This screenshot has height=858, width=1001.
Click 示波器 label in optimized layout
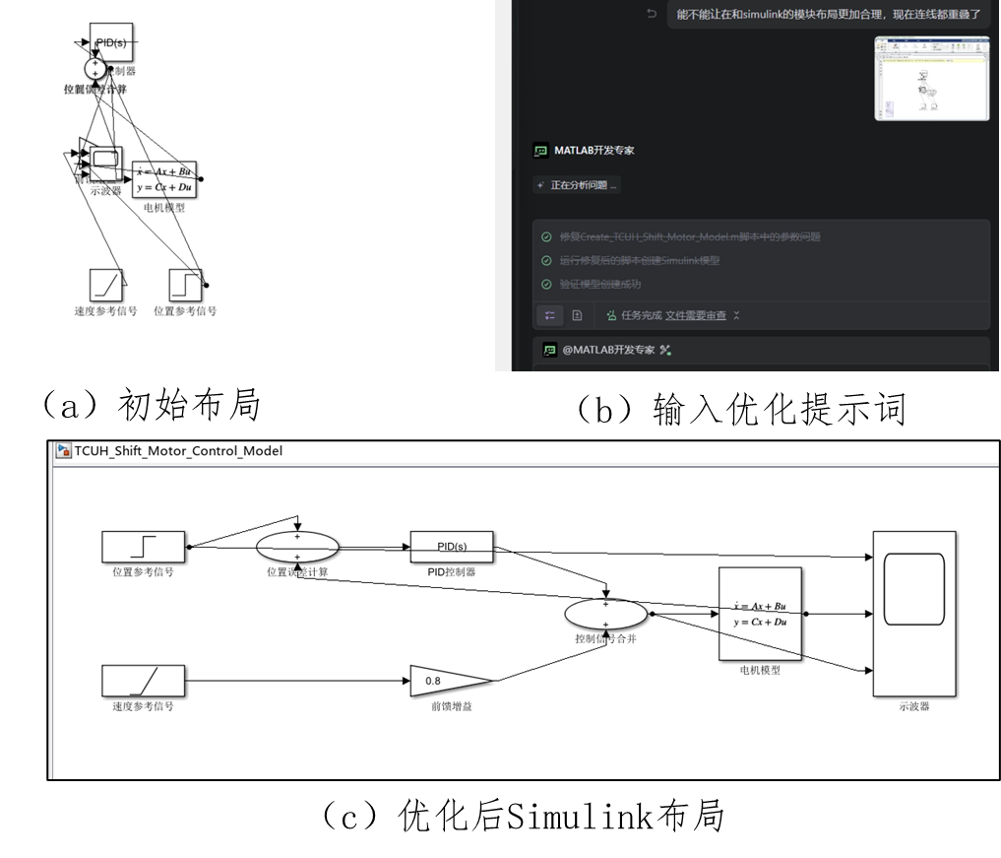(914, 706)
